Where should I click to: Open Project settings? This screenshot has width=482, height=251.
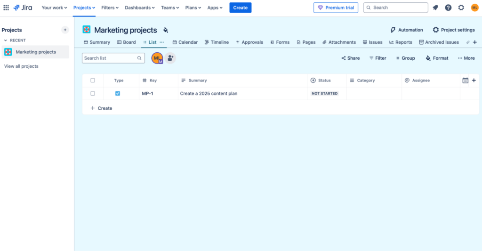[x=454, y=30]
